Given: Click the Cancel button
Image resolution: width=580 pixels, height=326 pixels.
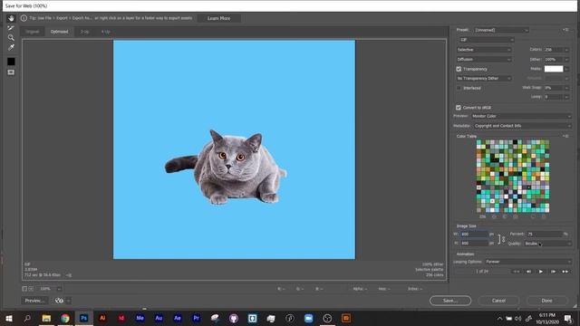Looking at the screenshot, I should point(498,301).
